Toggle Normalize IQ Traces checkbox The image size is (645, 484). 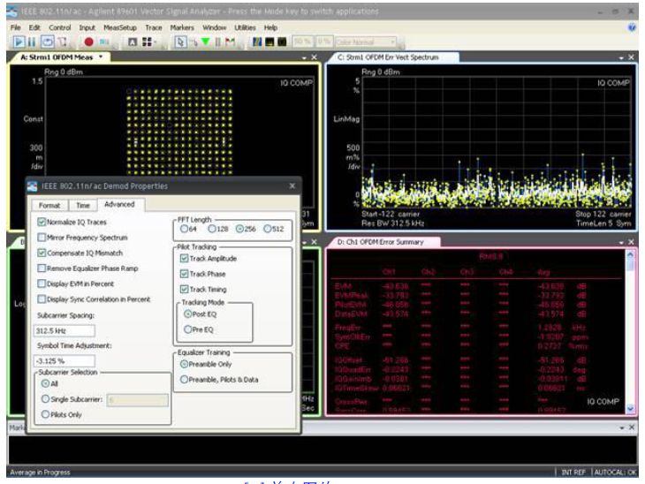42,222
